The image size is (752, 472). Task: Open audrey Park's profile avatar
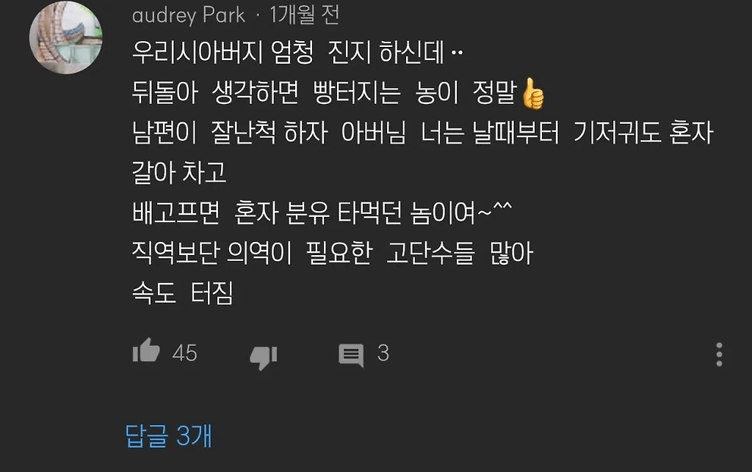(x=65, y=38)
